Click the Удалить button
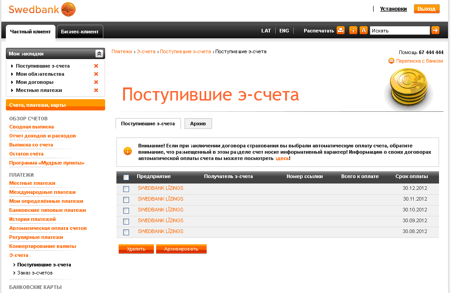 click(x=136, y=249)
